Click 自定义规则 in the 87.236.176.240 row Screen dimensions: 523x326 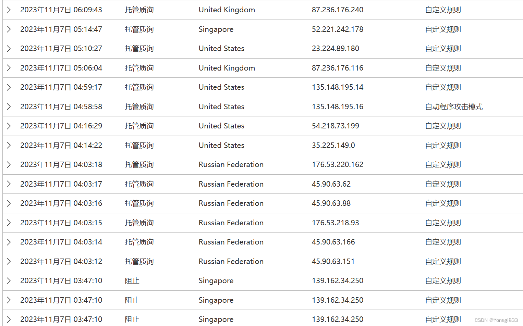(x=443, y=10)
